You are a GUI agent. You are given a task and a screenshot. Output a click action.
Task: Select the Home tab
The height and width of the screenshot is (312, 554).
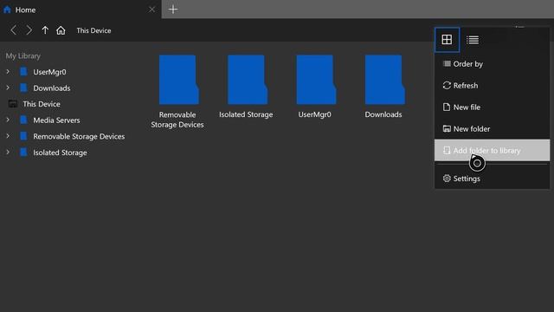[x=81, y=10]
